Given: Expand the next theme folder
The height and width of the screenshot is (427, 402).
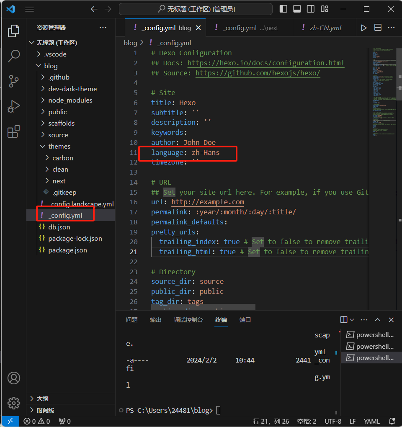Looking at the screenshot, I should tap(70, 181).
